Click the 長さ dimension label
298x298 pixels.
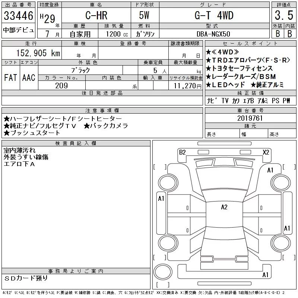pyautogui.click(x=211, y=134)
